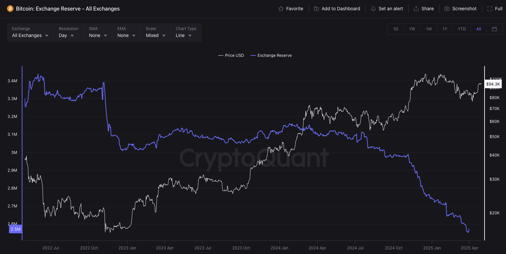Click the Favorite star icon
506x254 pixels.
pyautogui.click(x=281, y=9)
